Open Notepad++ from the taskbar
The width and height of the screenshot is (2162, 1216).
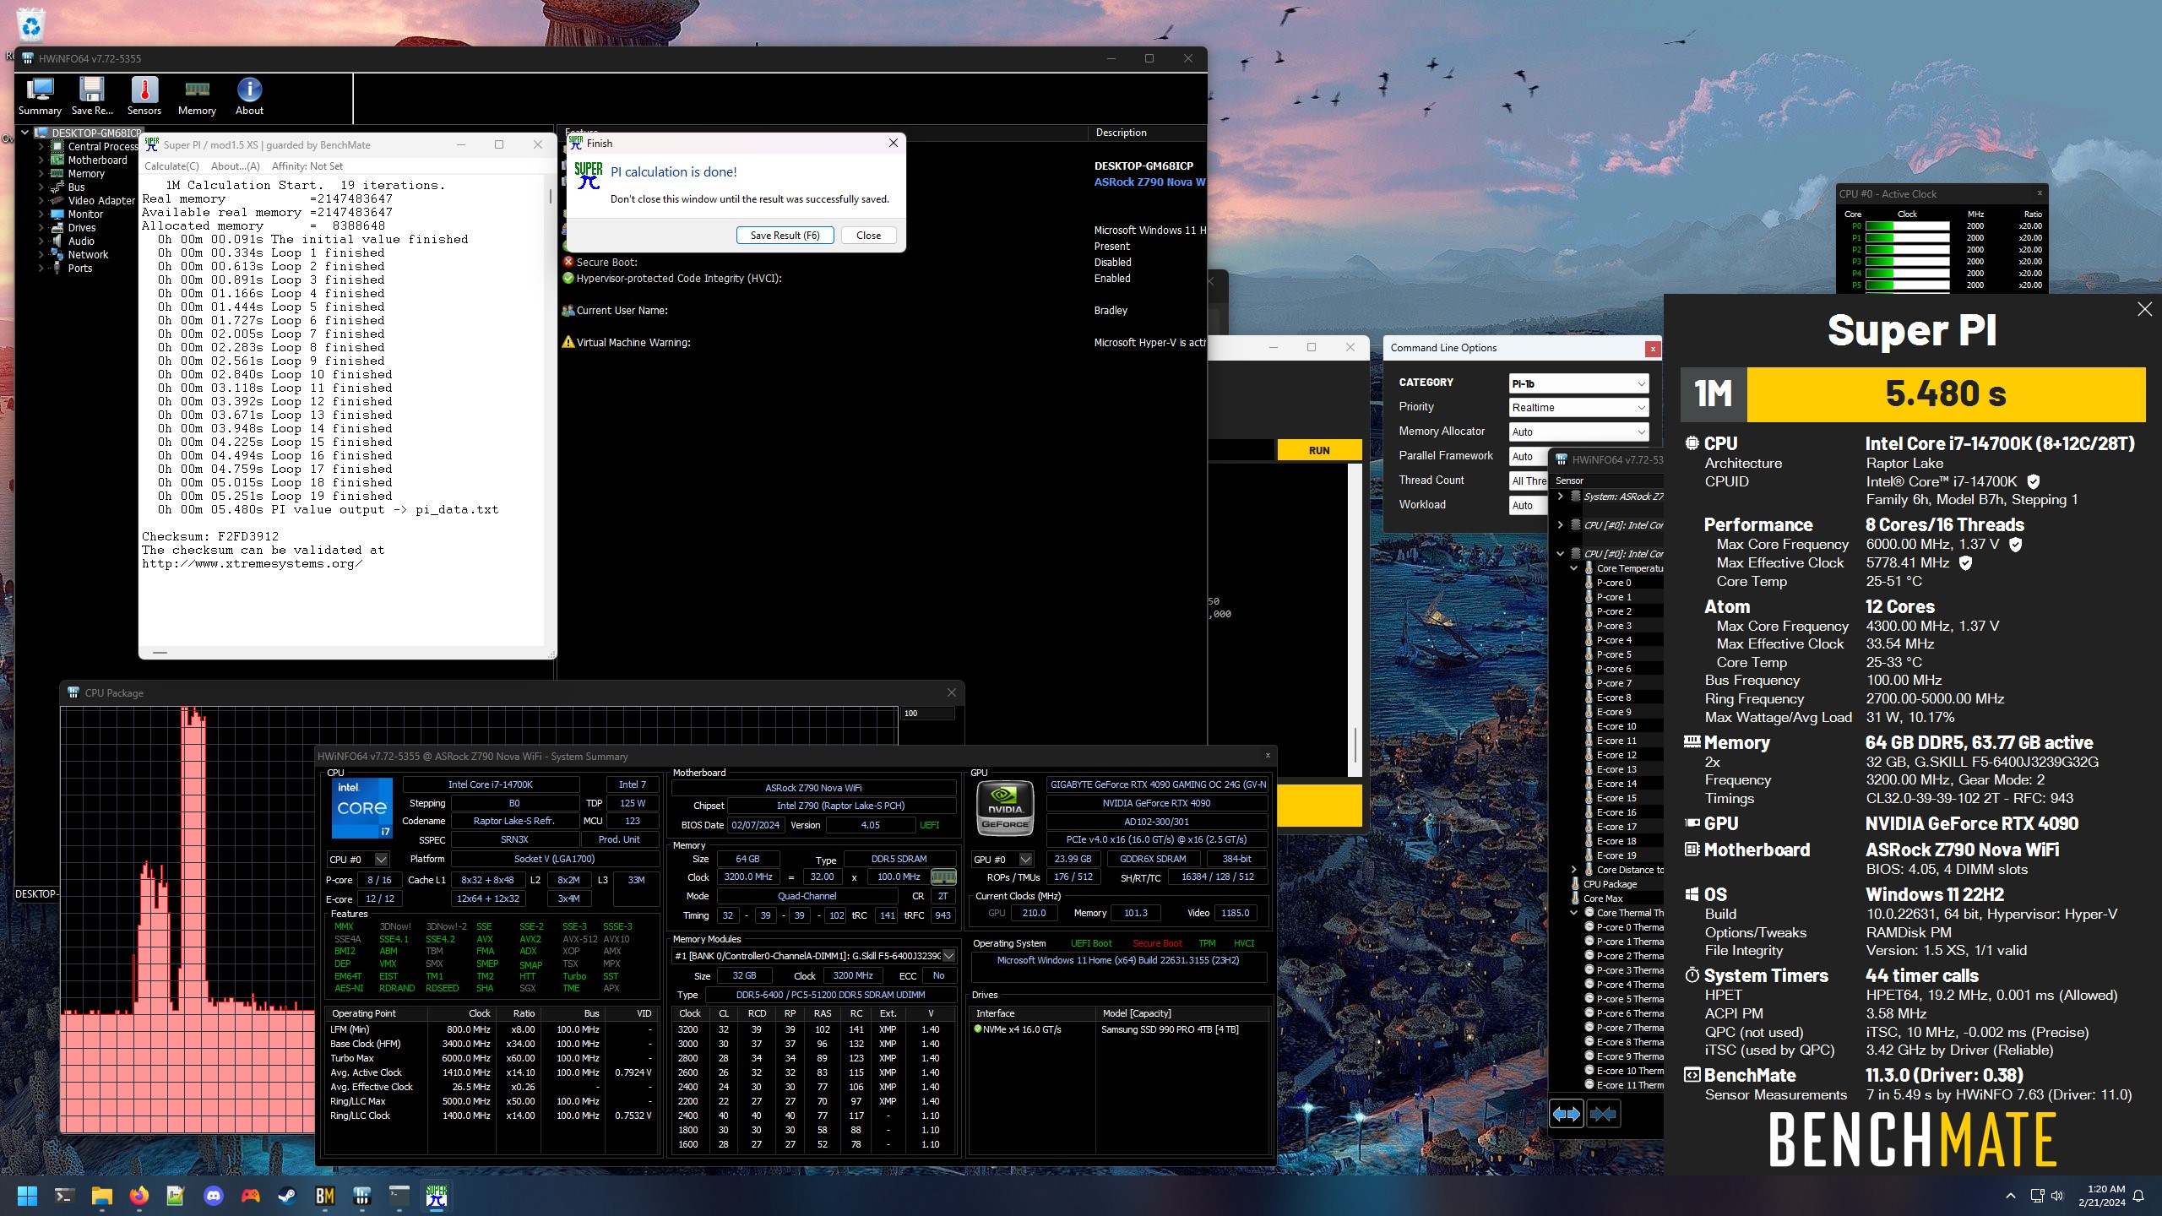pos(176,1196)
